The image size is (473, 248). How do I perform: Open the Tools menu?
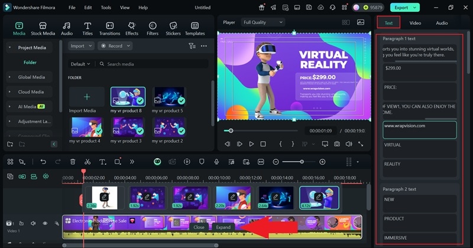point(106,8)
